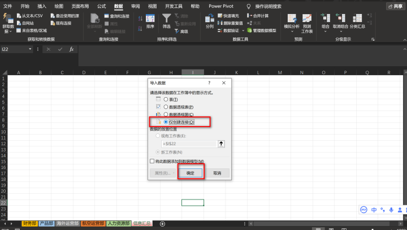Switch to the 开始 (Home) tab

[x=25, y=6]
